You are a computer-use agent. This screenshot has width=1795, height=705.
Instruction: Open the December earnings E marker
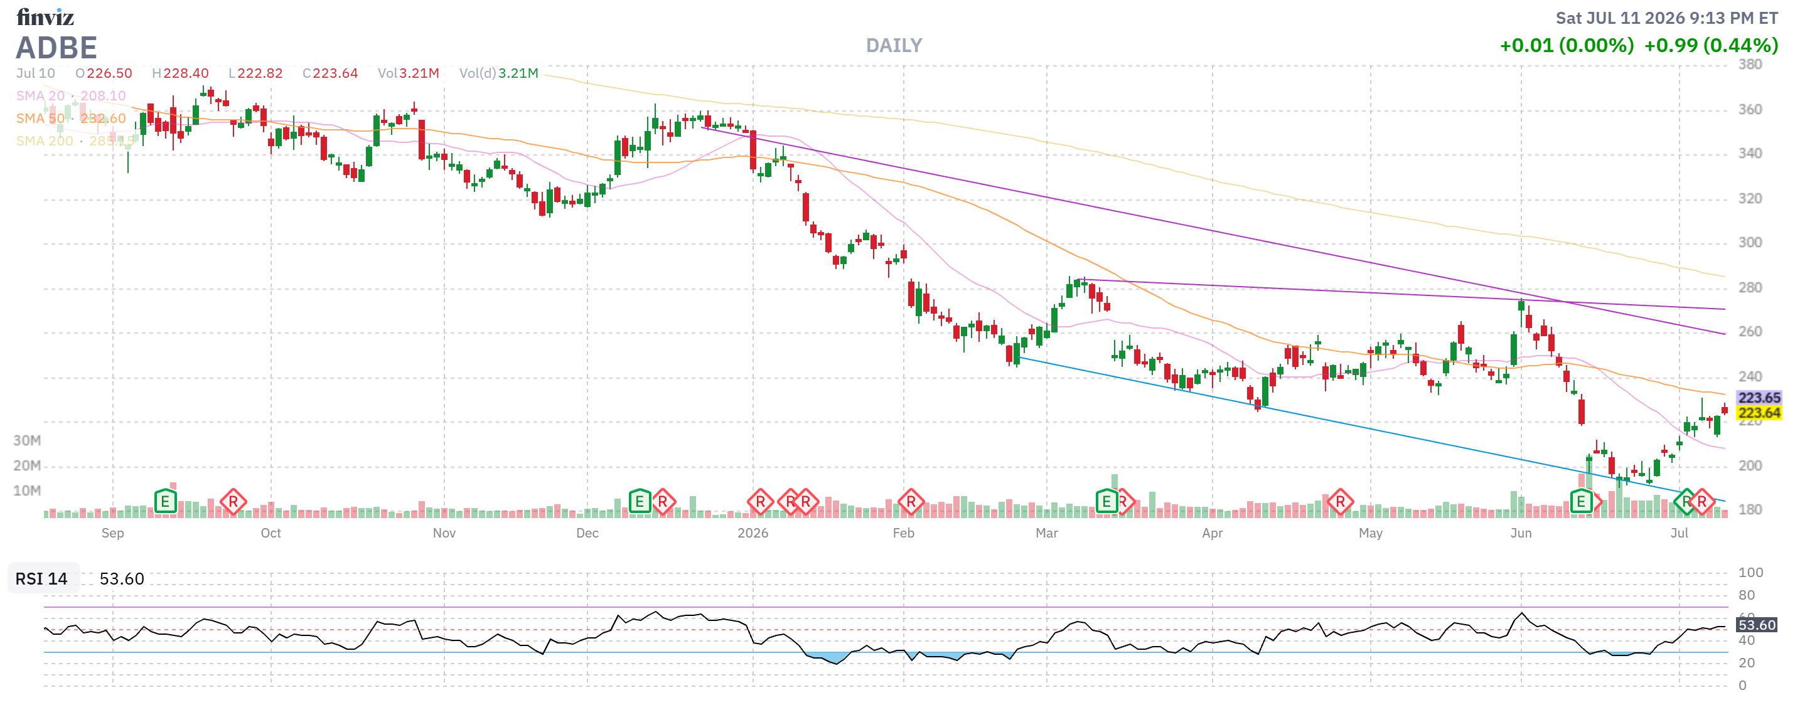point(640,501)
